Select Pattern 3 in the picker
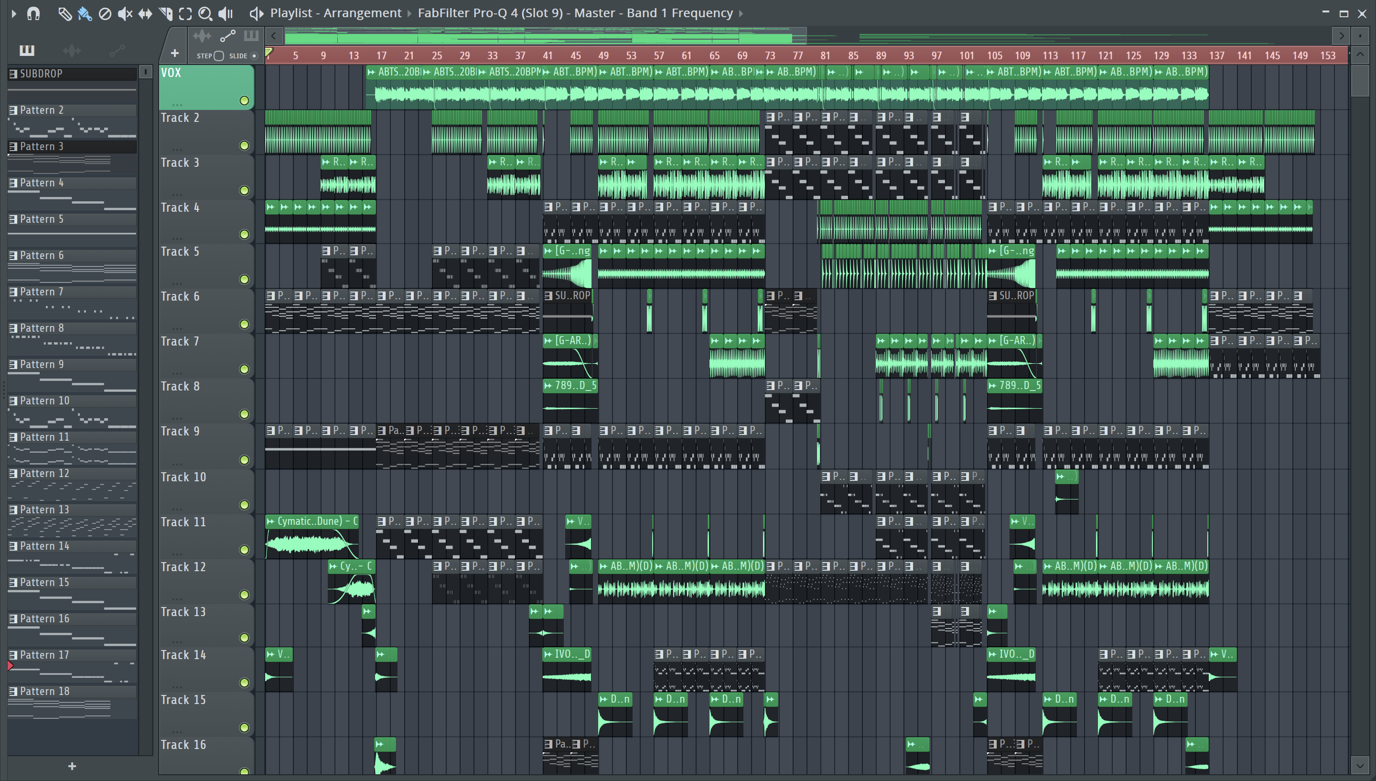Viewport: 1376px width, 781px height. click(72, 146)
